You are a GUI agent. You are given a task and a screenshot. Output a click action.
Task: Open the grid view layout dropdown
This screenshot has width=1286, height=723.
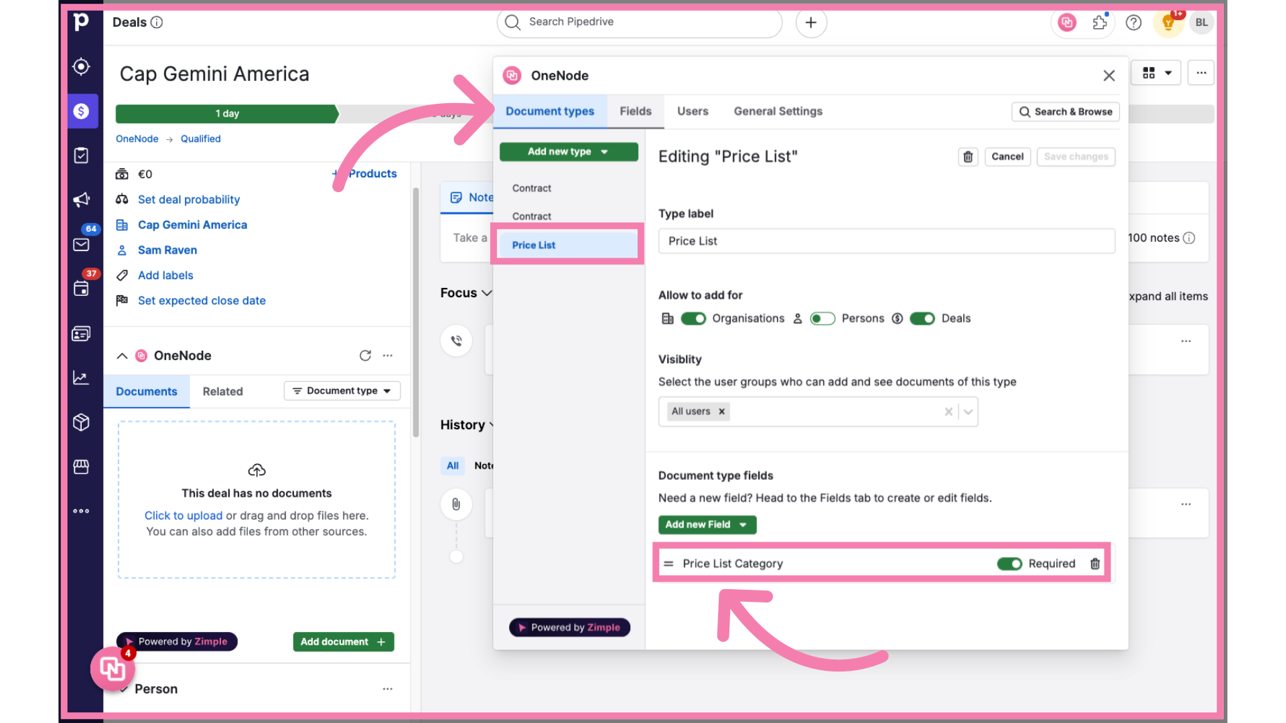(1156, 73)
